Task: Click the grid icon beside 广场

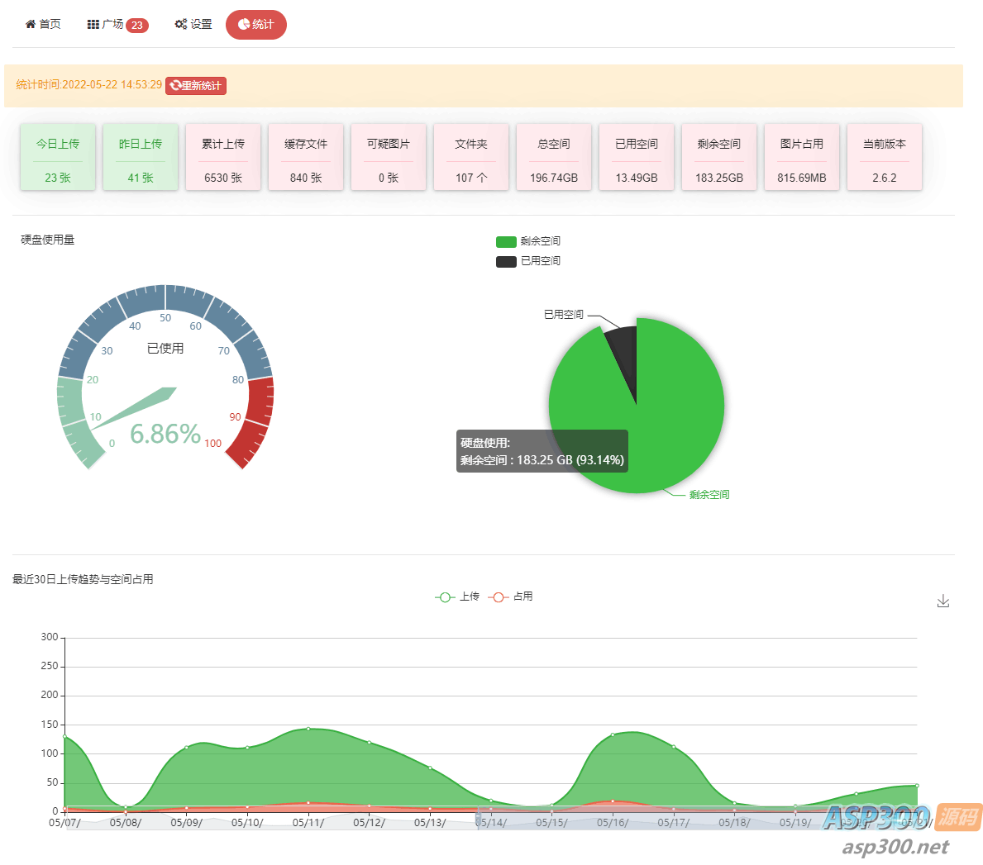Action: [x=93, y=25]
